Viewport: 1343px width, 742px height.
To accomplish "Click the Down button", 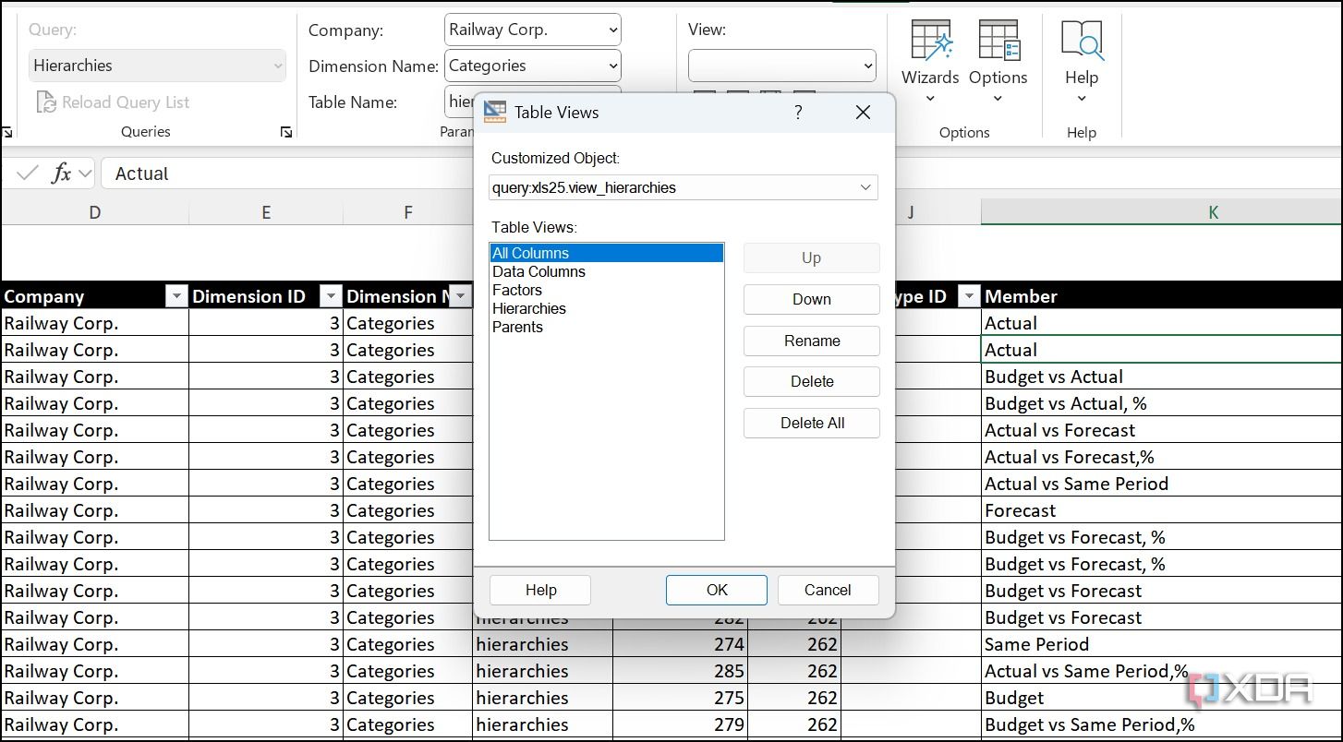I will [811, 299].
